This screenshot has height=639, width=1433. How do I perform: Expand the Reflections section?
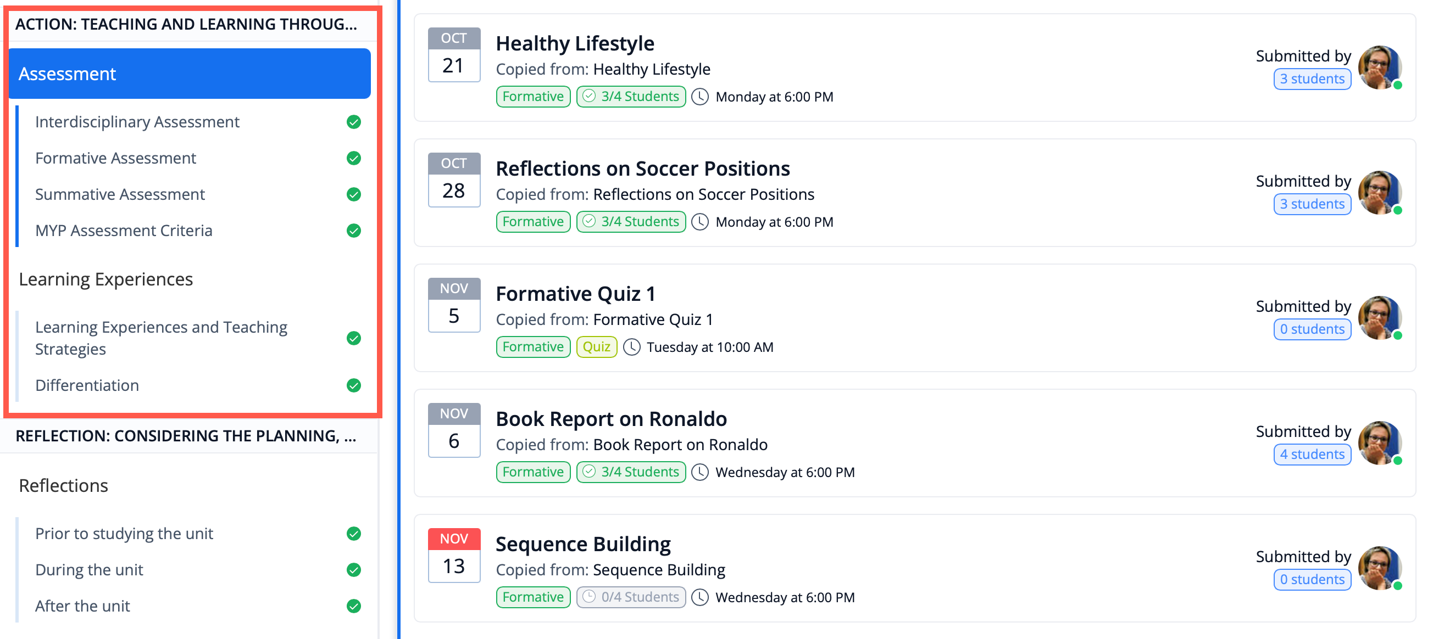63,486
